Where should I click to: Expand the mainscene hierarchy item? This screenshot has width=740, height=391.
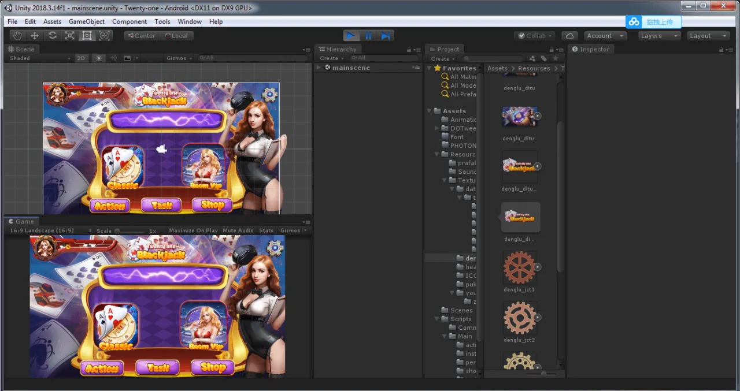click(319, 68)
